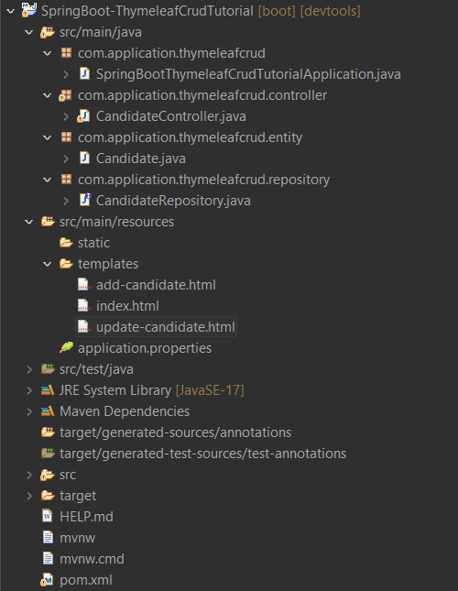Collapse the src/main/resources folder
The height and width of the screenshot is (591, 458).
(x=29, y=222)
